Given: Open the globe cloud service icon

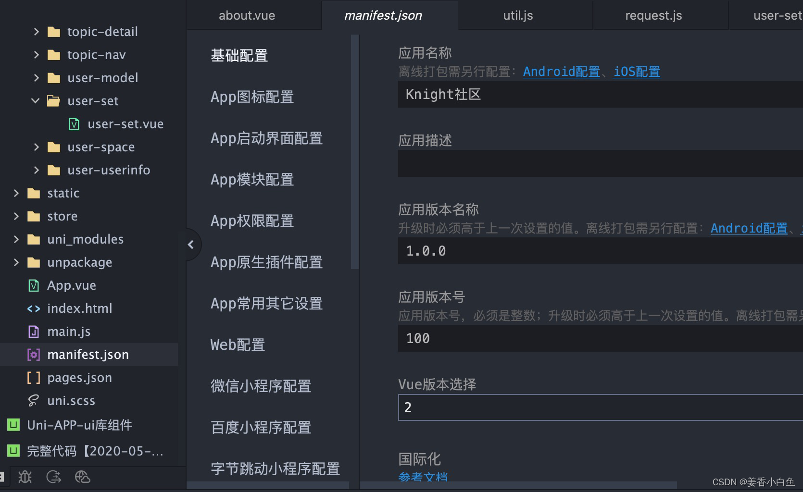Looking at the screenshot, I should 83,477.
